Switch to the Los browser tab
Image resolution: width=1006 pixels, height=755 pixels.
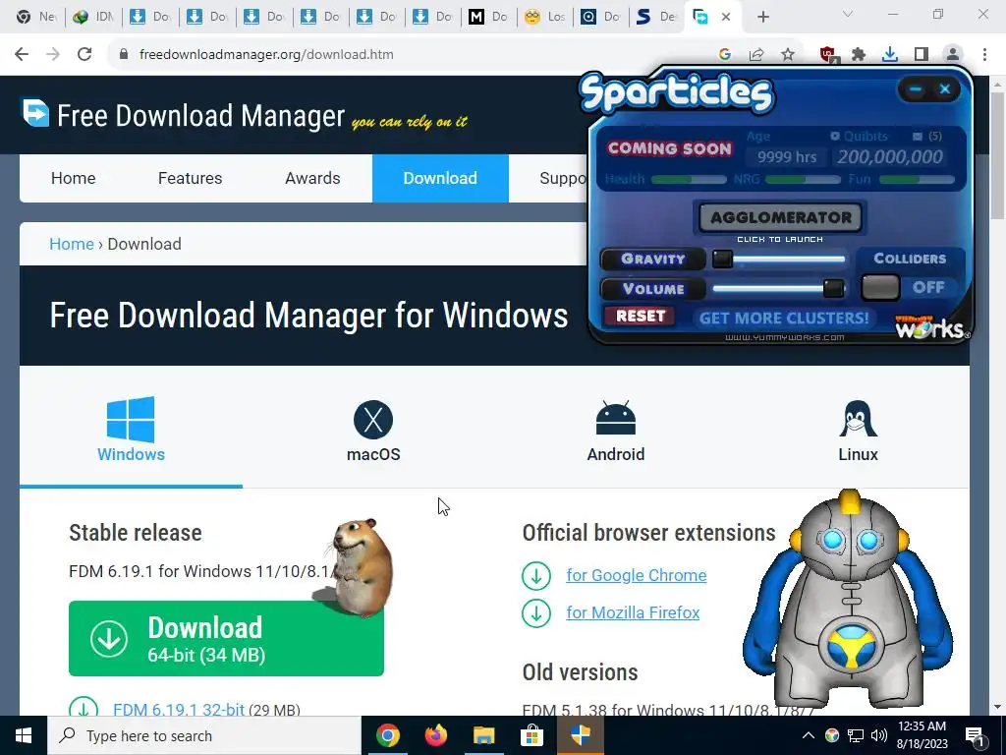click(x=544, y=17)
